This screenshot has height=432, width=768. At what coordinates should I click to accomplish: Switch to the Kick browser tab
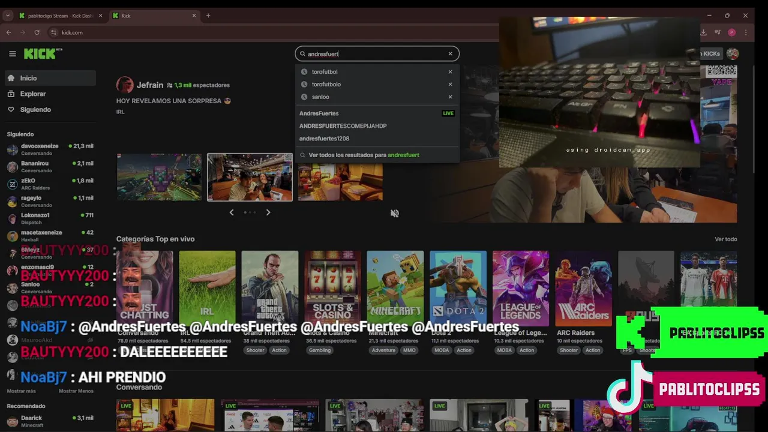(155, 16)
